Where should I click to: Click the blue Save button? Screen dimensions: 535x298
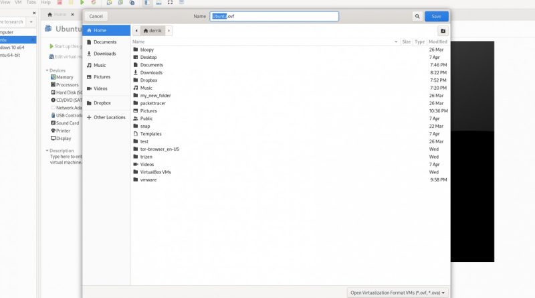tap(437, 16)
